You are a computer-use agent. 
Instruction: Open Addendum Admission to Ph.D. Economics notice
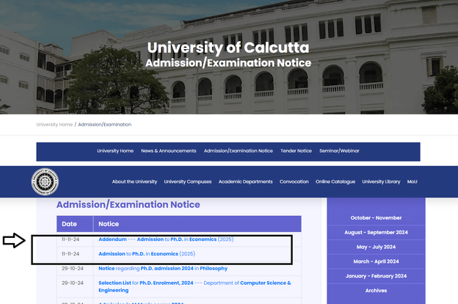pos(166,239)
